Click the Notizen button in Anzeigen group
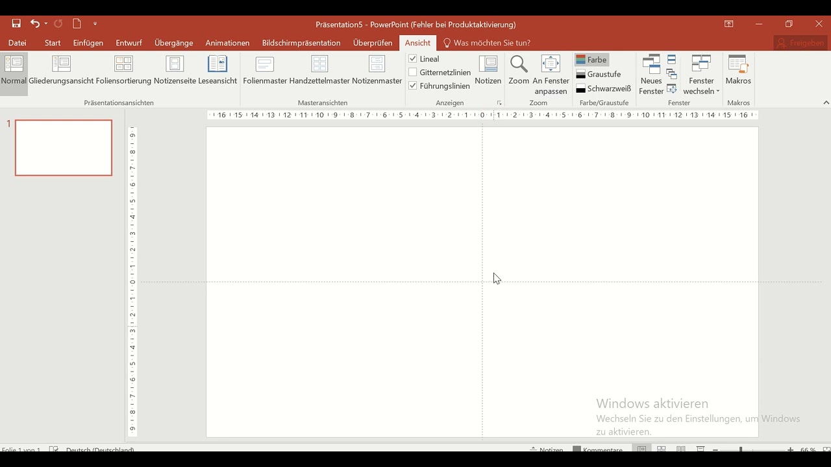 click(488, 71)
